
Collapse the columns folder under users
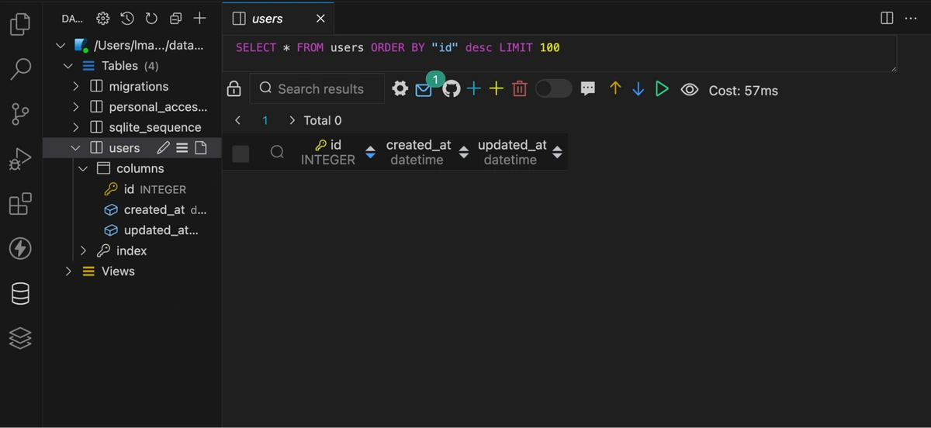click(x=84, y=168)
